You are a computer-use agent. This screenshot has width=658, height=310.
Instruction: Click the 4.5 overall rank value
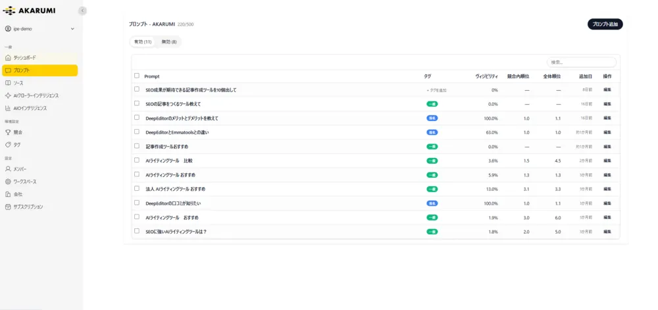[558, 161]
